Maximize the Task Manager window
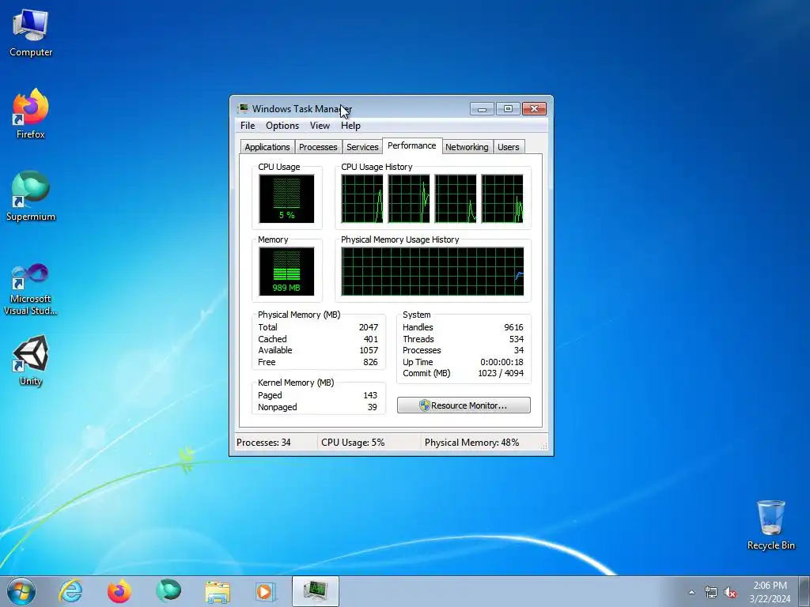 pyautogui.click(x=508, y=108)
